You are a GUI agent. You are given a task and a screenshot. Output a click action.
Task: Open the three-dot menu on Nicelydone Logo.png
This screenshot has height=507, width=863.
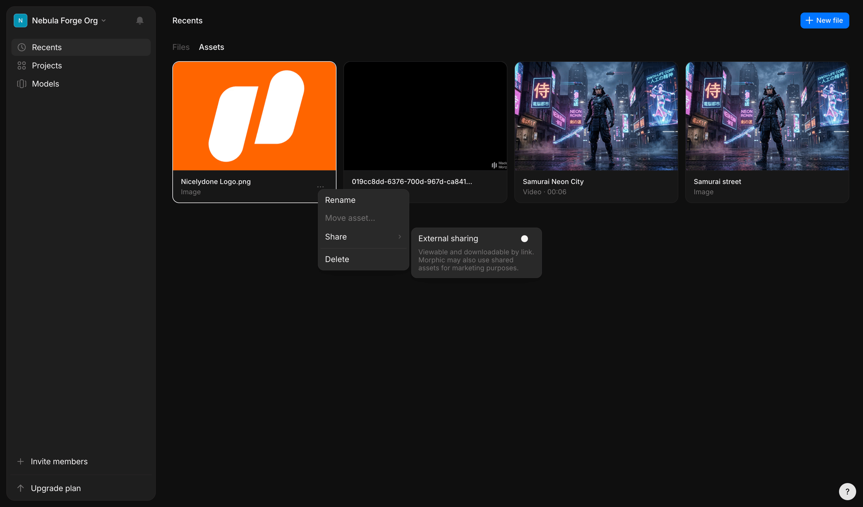click(320, 187)
